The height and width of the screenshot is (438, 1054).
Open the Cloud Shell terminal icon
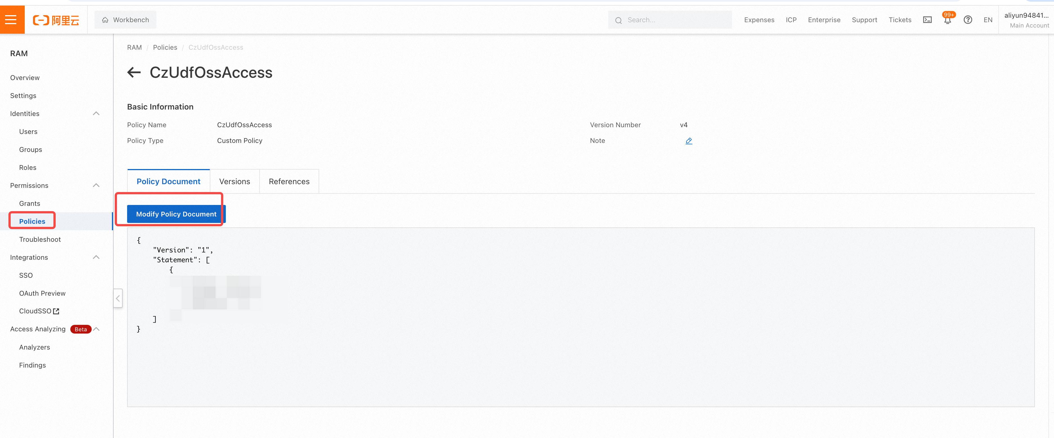click(927, 20)
